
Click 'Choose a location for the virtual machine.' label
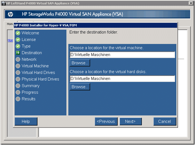click(x=107, y=48)
